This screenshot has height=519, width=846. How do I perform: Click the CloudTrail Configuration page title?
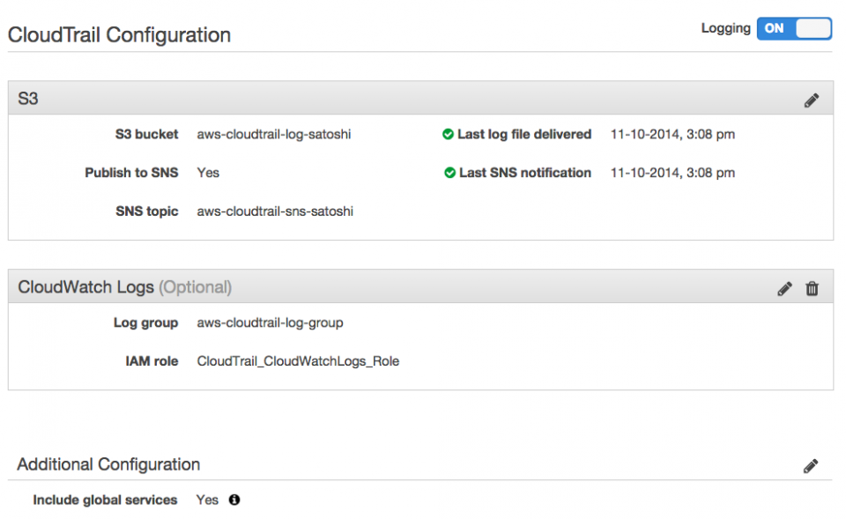(119, 35)
